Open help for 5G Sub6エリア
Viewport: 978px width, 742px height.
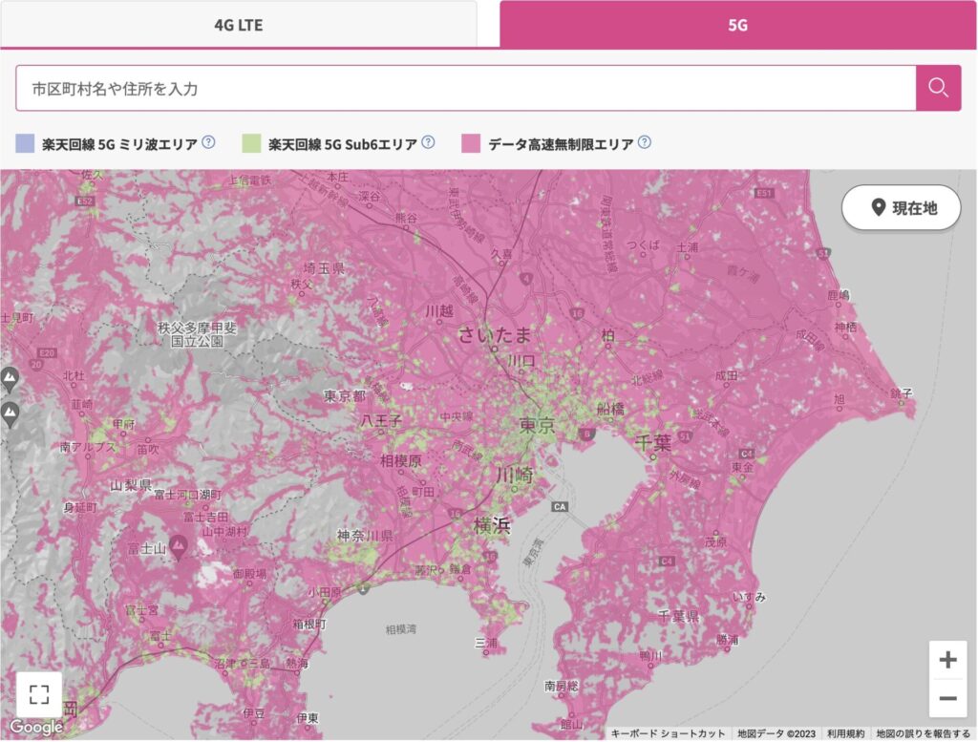(x=428, y=142)
